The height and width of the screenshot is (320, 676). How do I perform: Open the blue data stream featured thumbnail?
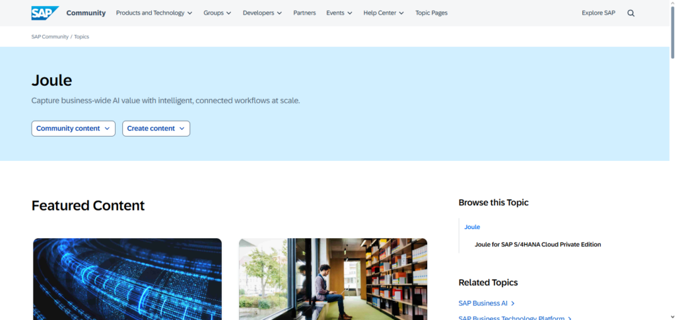127,279
